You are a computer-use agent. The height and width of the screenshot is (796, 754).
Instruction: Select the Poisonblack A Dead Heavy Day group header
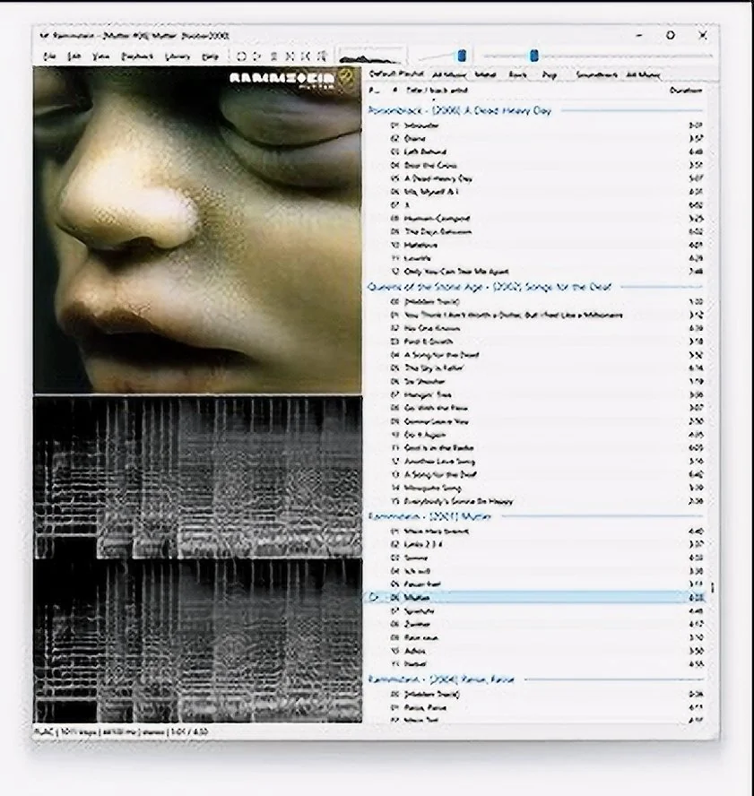pyautogui.click(x=460, y=110)
